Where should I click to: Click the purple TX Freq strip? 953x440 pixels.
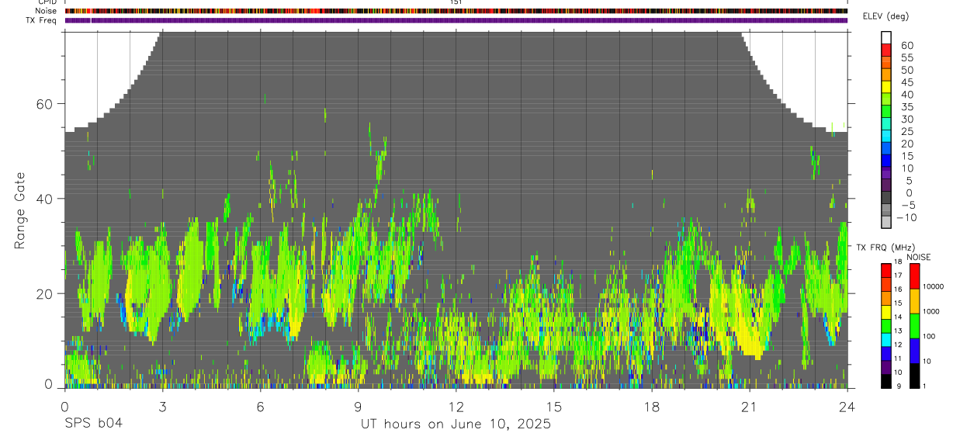[x=456, y=20]
